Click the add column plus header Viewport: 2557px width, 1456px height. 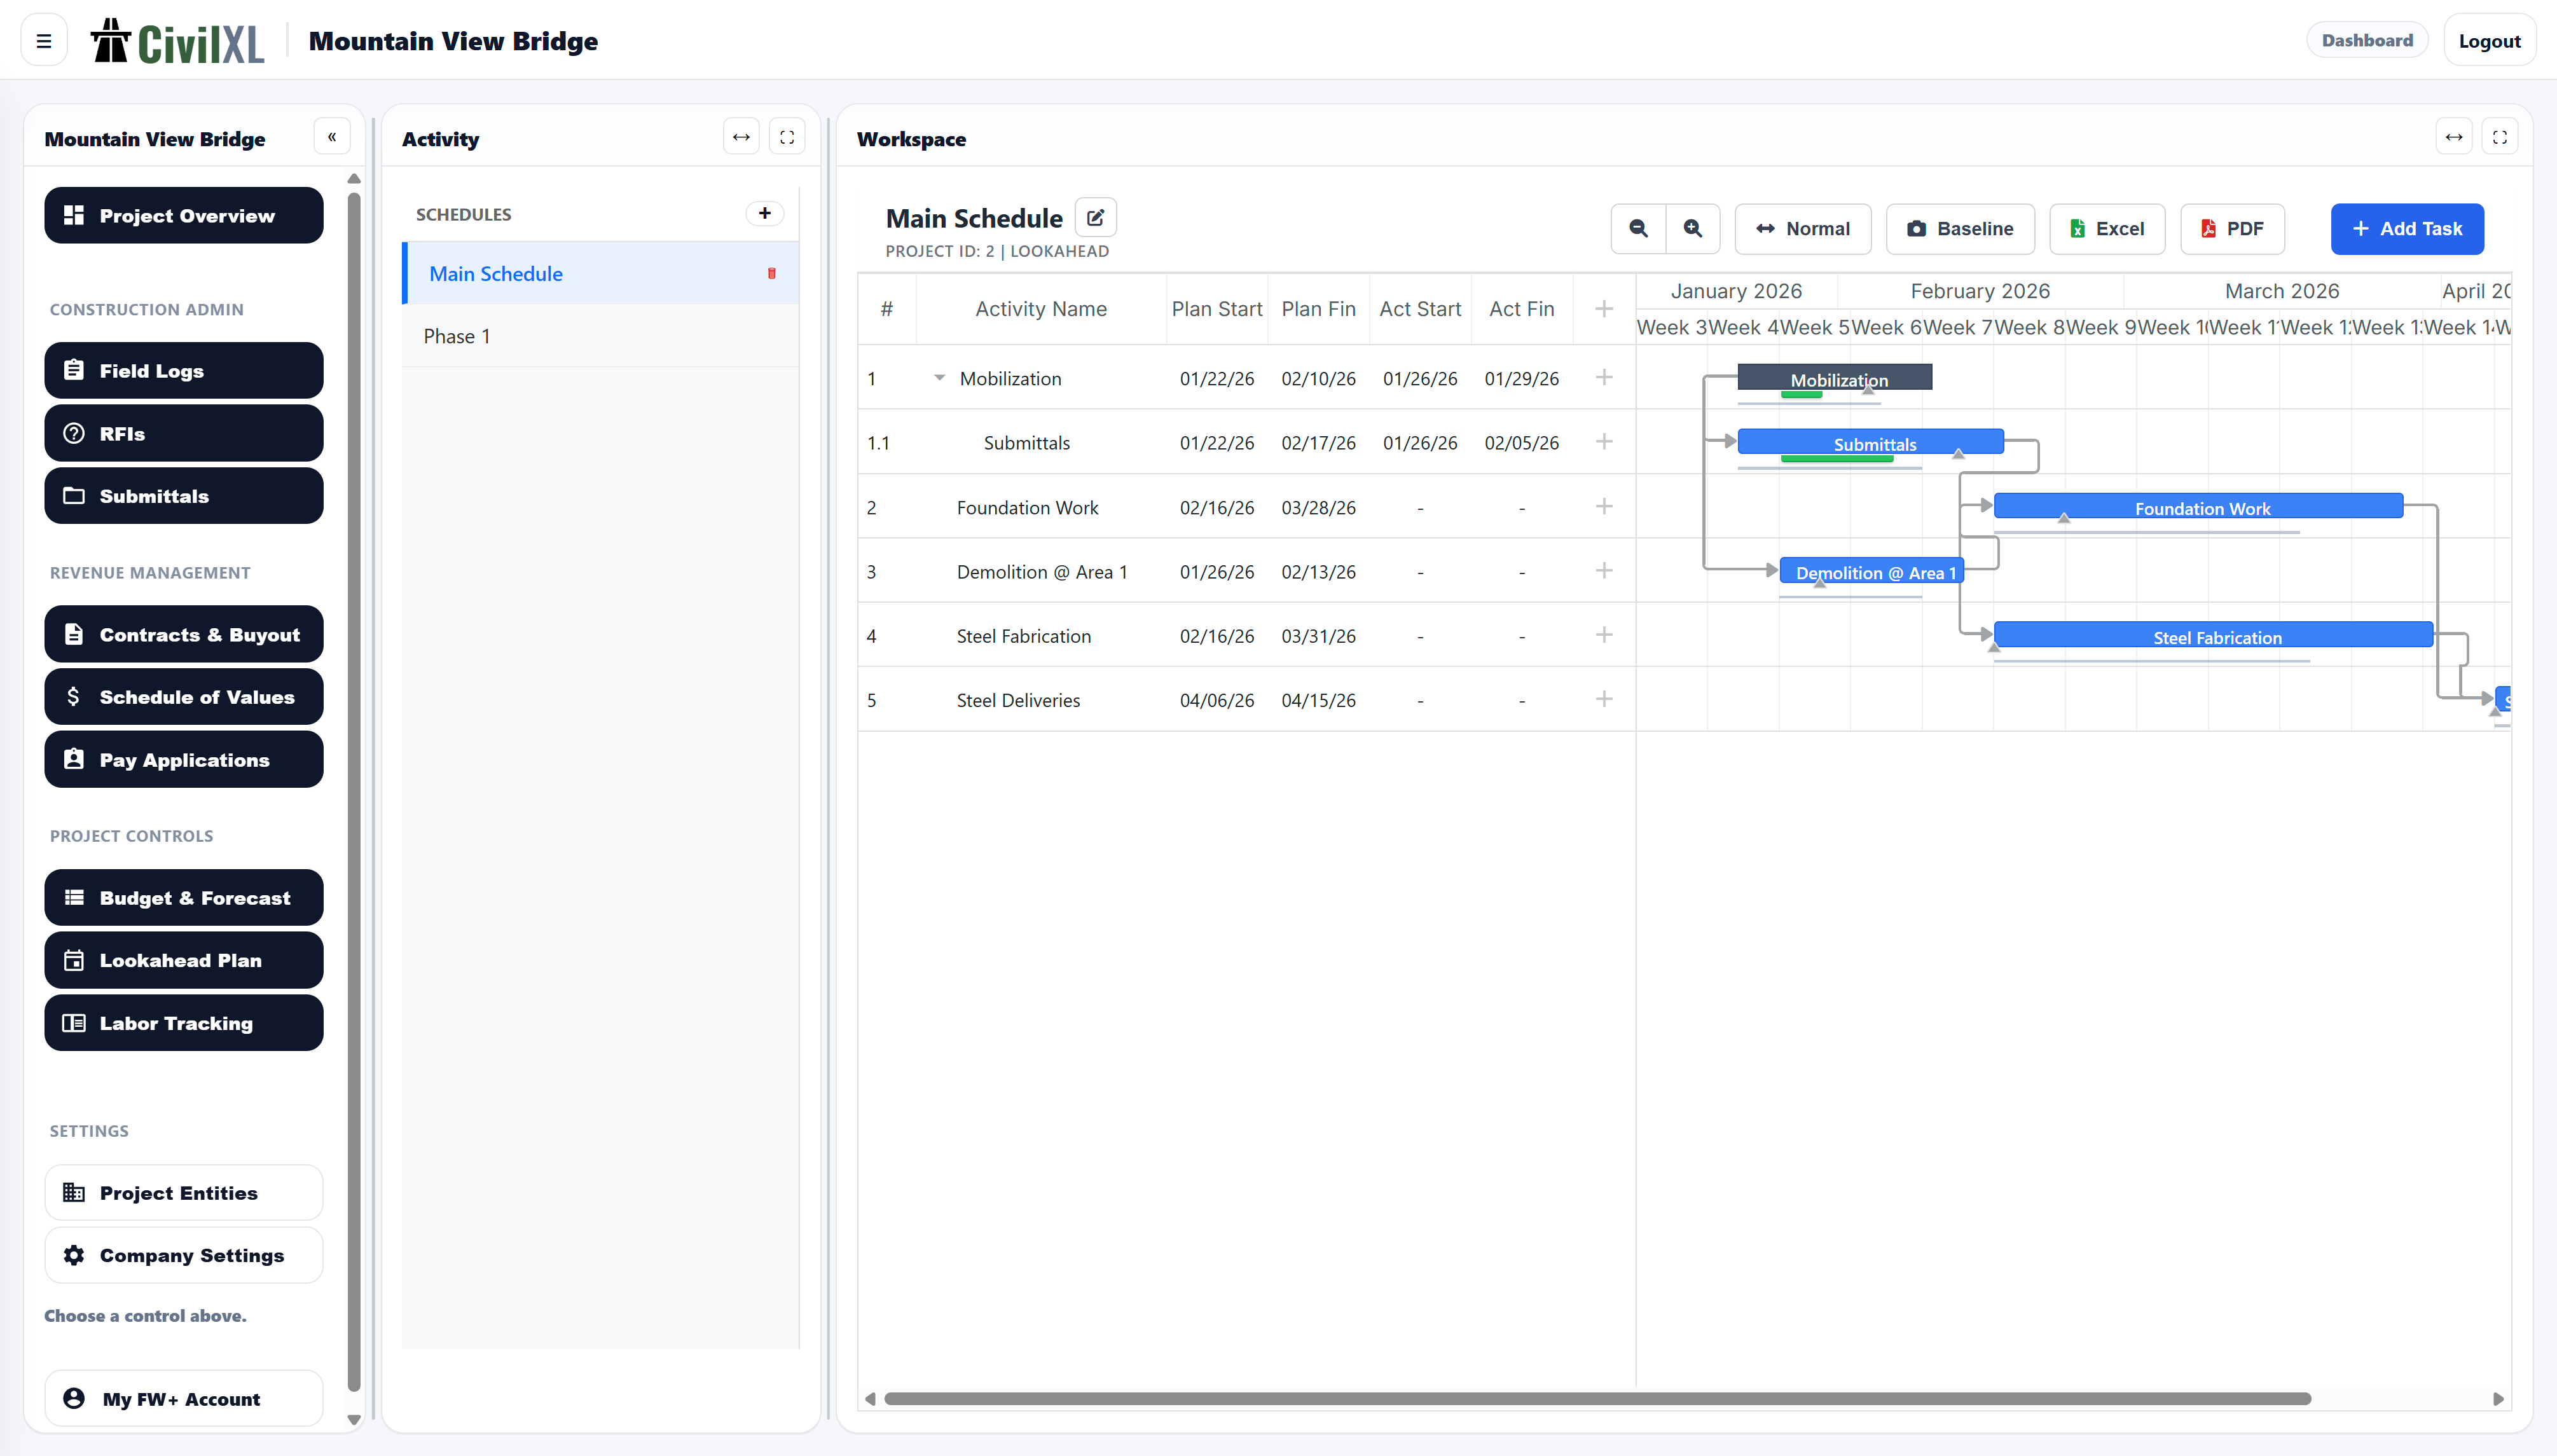pyautogui.click(x=1604, y=309)
